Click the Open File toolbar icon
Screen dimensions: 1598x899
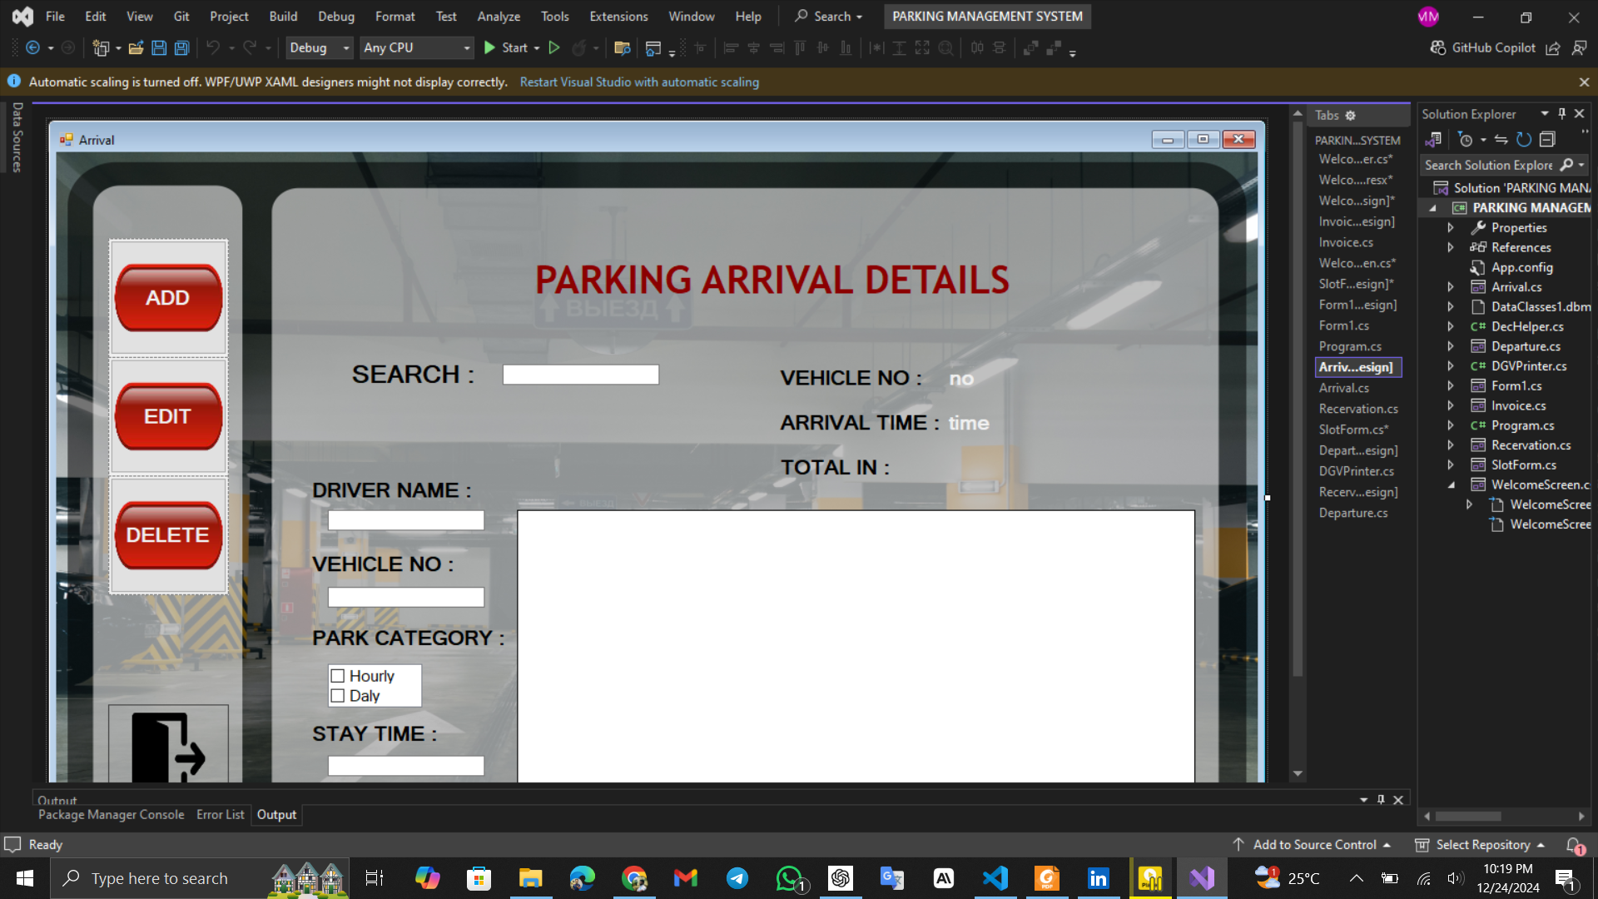(x=136, y=48)
